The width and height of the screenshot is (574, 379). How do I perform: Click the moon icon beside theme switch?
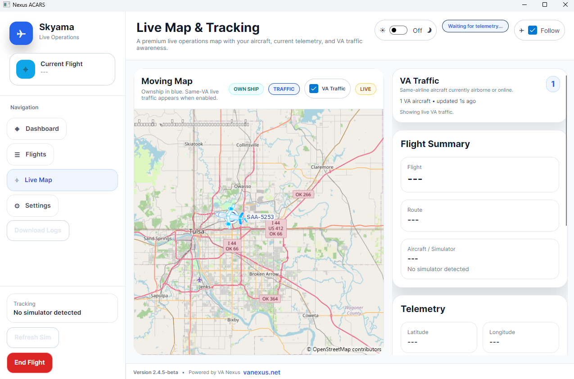pos(429,31)
